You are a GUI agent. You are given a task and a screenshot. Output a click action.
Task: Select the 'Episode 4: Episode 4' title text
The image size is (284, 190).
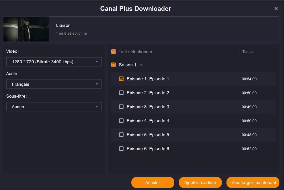[148, 121]
